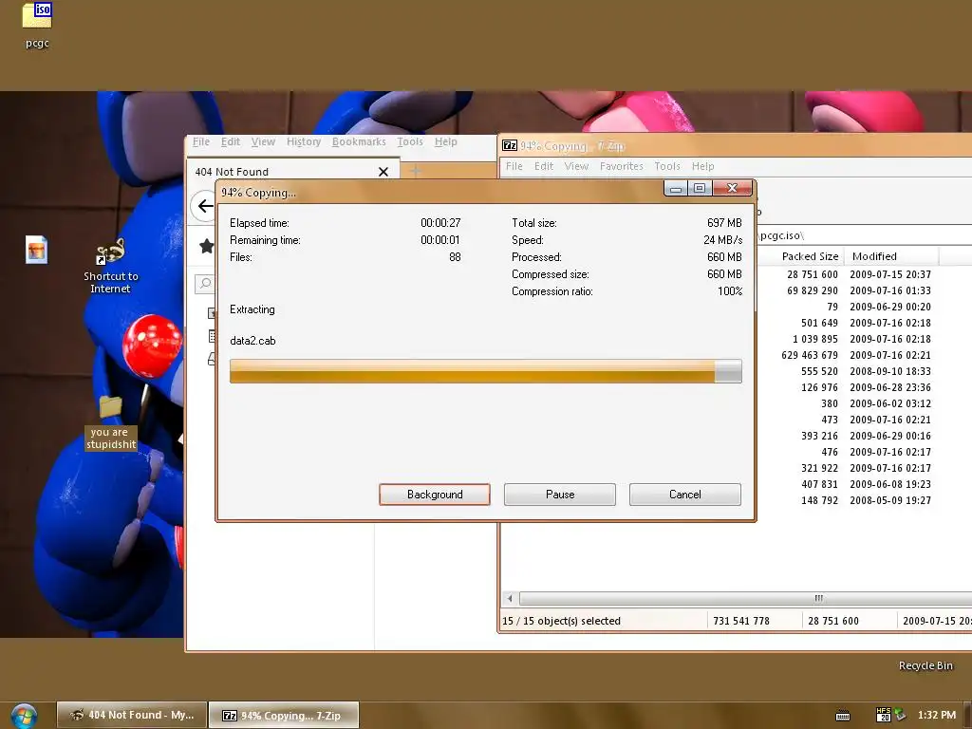This screenshot has height=729, width=972.
Task: Click the HFS tray icon
Action: coord(884,715)
